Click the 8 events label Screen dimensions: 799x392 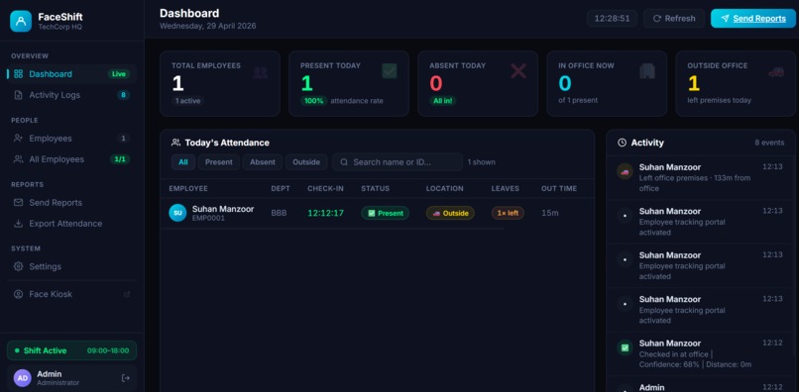769,144
